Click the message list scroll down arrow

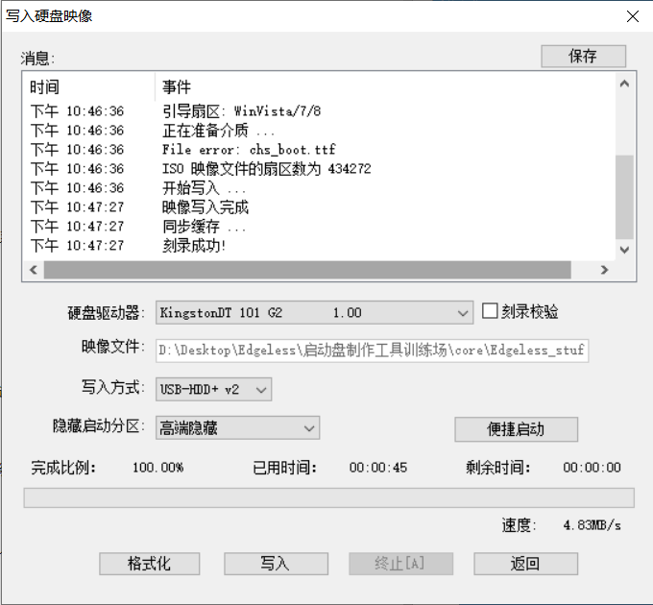coord(624,250)
